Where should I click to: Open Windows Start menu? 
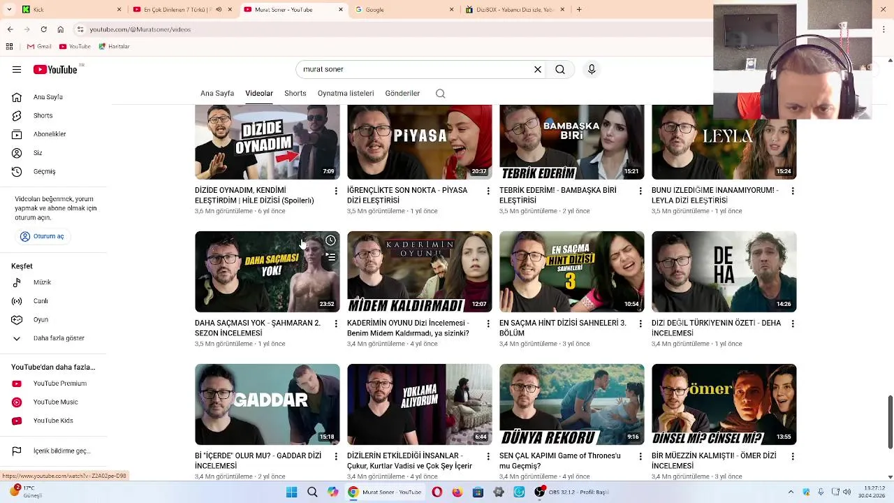[x=291, y=492]
